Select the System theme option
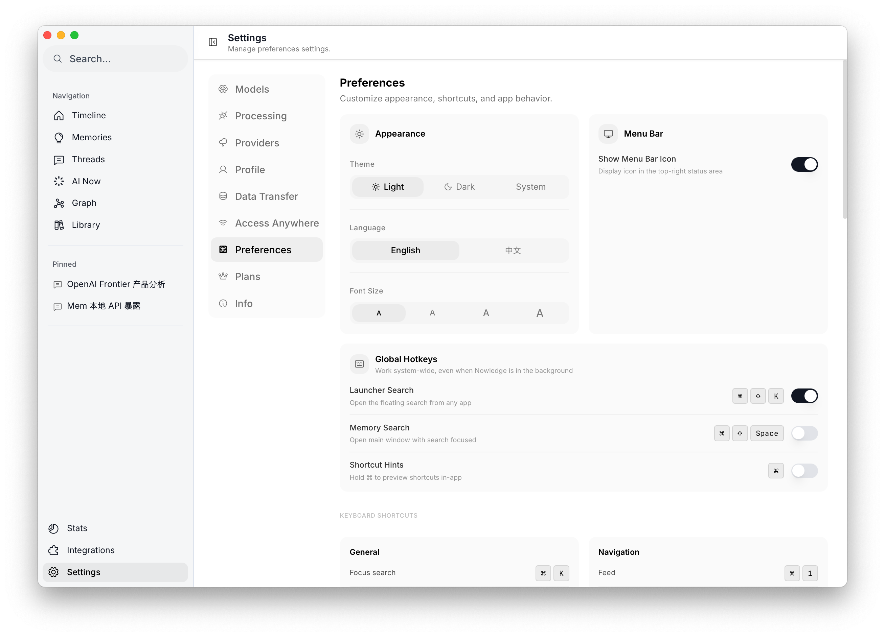885x637 pixels. click(x=530, y=186)
